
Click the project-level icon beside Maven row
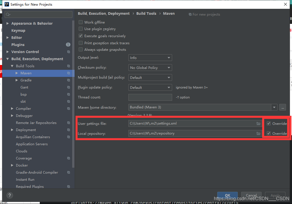click(68, 73)
